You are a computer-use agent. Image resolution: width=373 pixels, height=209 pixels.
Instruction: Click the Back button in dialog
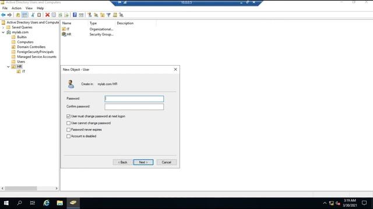122,163
